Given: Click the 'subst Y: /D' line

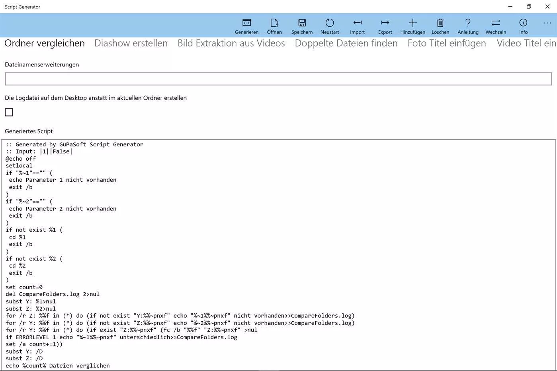Looking at the screenshot, I should [24, 352].
